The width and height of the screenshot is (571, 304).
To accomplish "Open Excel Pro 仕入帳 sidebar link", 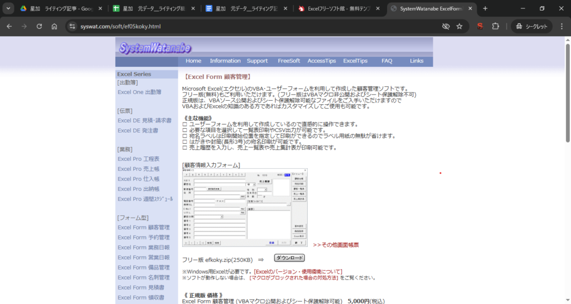I will pos(138,179).
